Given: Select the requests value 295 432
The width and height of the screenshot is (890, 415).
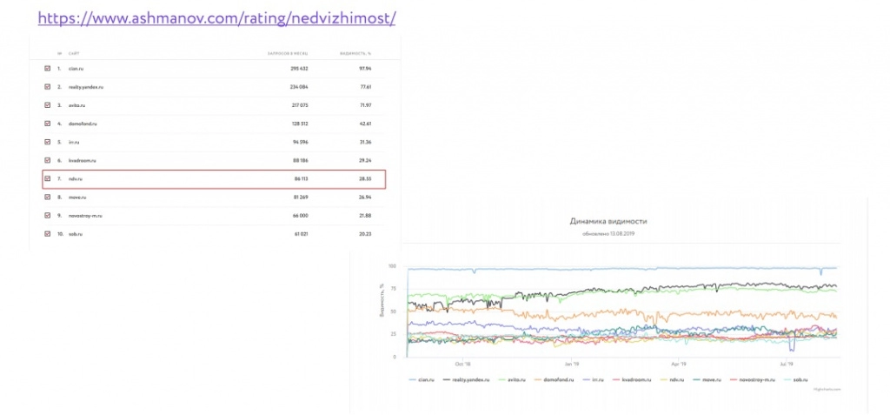Looking at the screenshot, I should tap(299, 68).
